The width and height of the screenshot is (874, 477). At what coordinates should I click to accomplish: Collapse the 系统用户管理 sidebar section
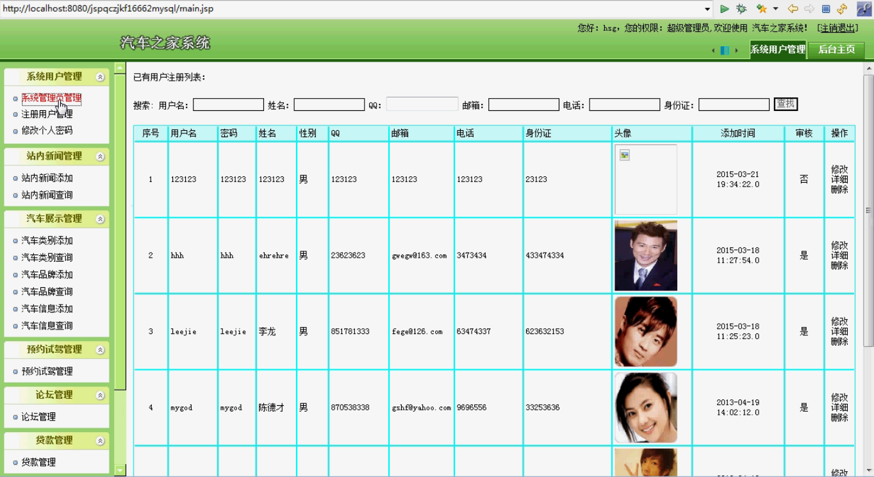100,77
